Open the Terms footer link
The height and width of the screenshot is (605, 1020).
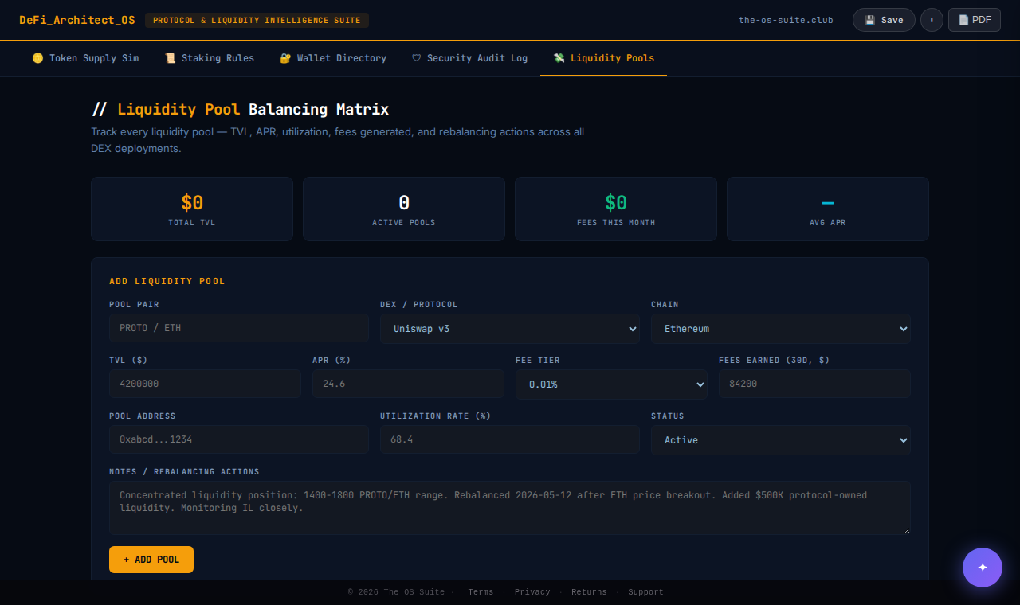coord(481,592)
